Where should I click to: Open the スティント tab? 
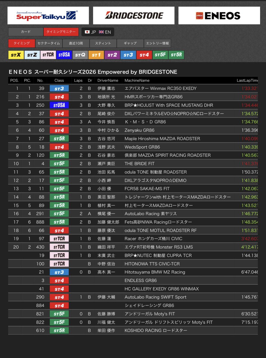[x=103, y=43]
